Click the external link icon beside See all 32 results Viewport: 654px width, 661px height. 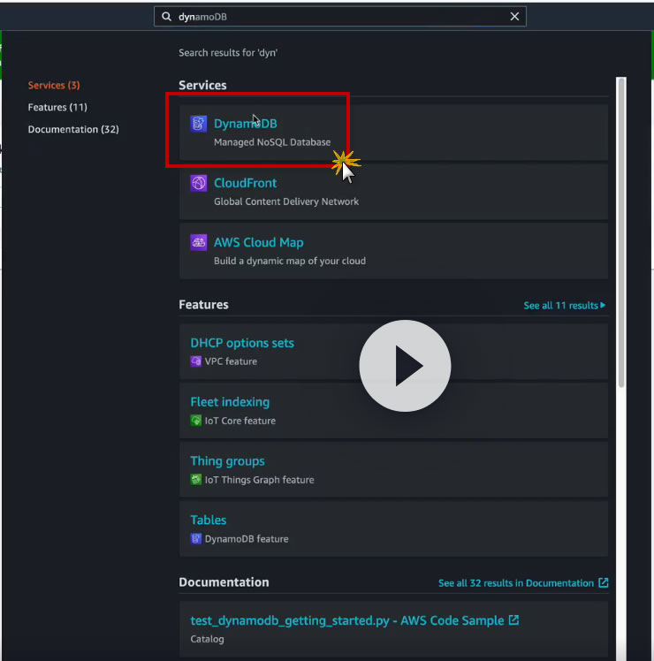coord(604,582)
